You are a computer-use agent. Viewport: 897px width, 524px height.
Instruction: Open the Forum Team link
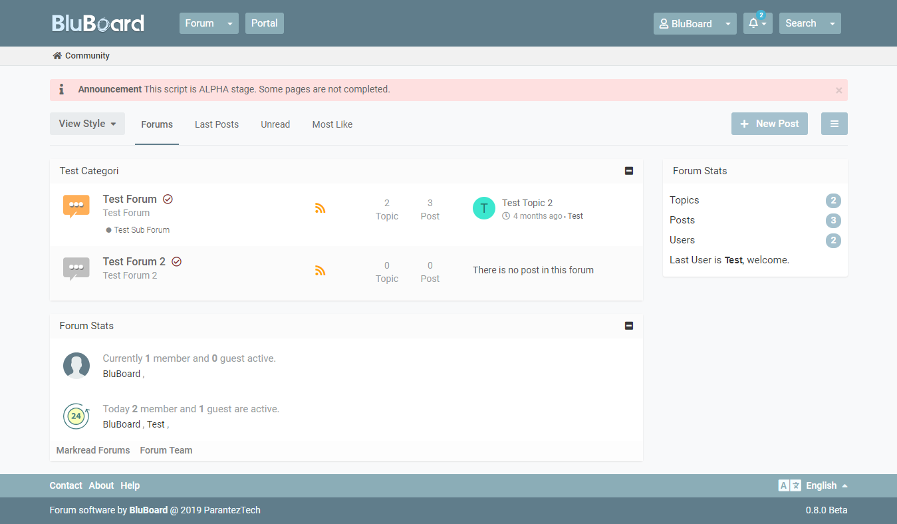point(166,450)
